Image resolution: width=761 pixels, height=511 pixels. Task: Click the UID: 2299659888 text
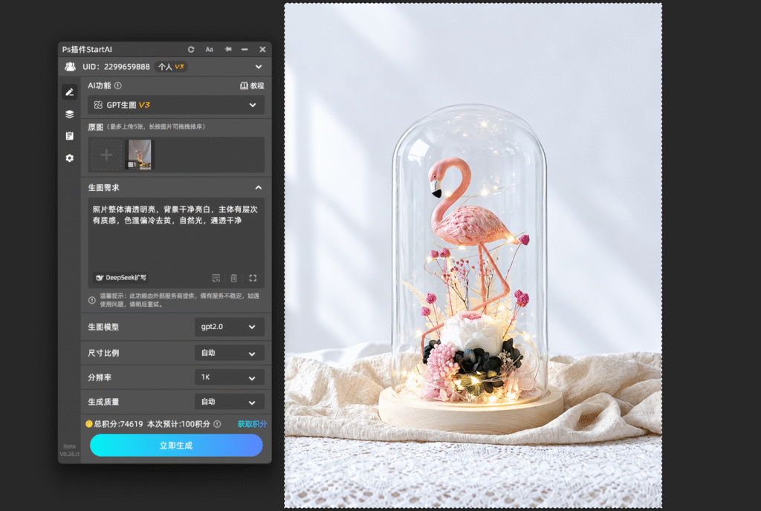click(x=116, y=67)
